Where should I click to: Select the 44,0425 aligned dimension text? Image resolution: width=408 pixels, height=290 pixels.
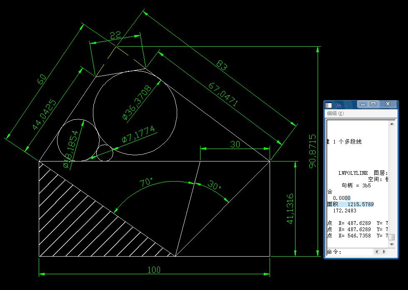(x=44, y=114)
